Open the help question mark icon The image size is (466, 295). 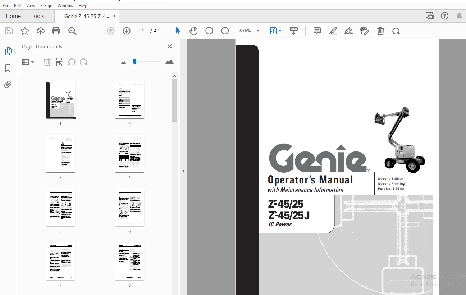pos(445,16)
